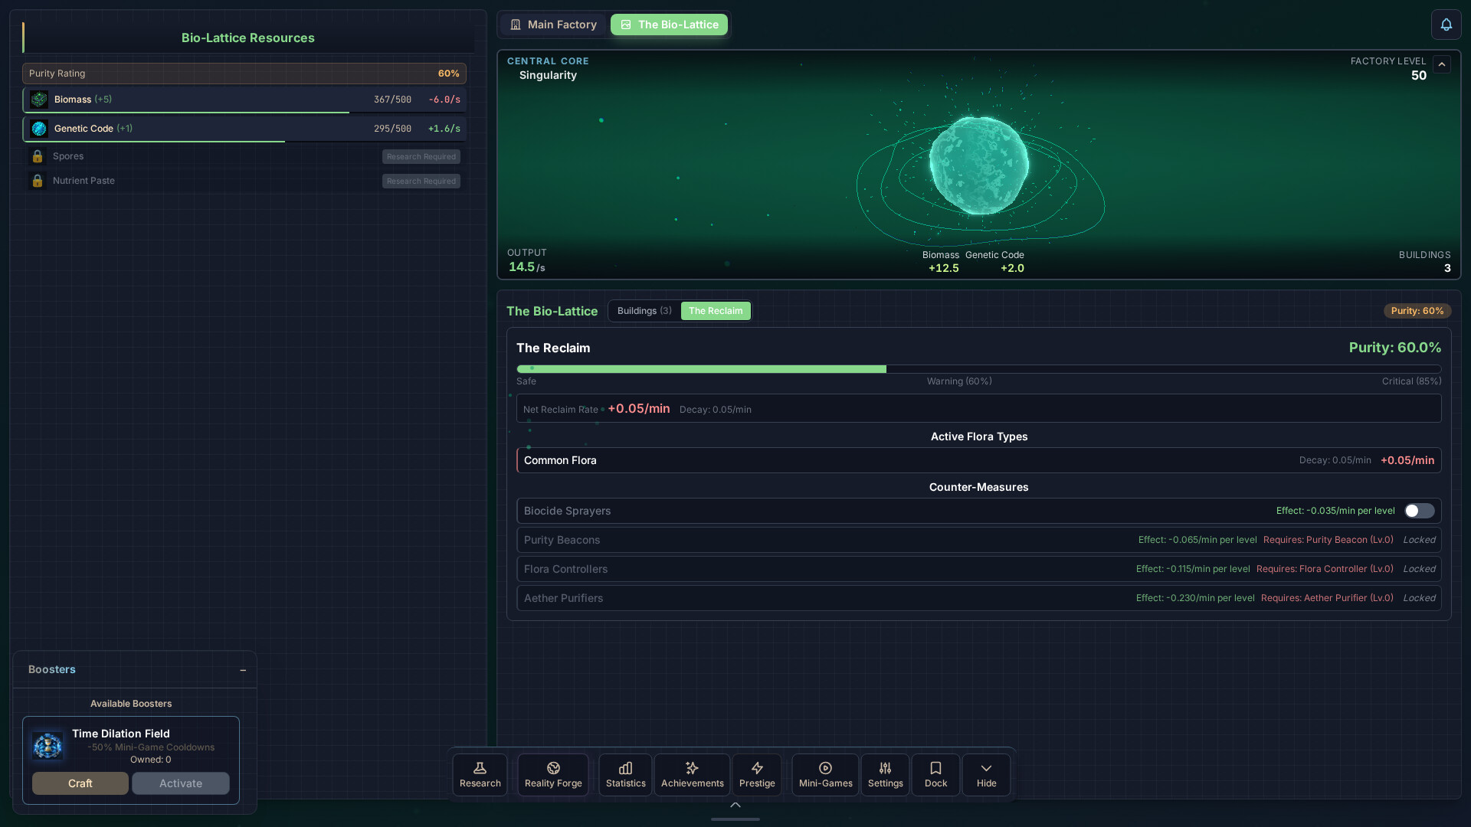This screenshot has width=1471, height=827.
Task: Open the Research panel icon
Action: pyautogui.click(x=480, y=775)
